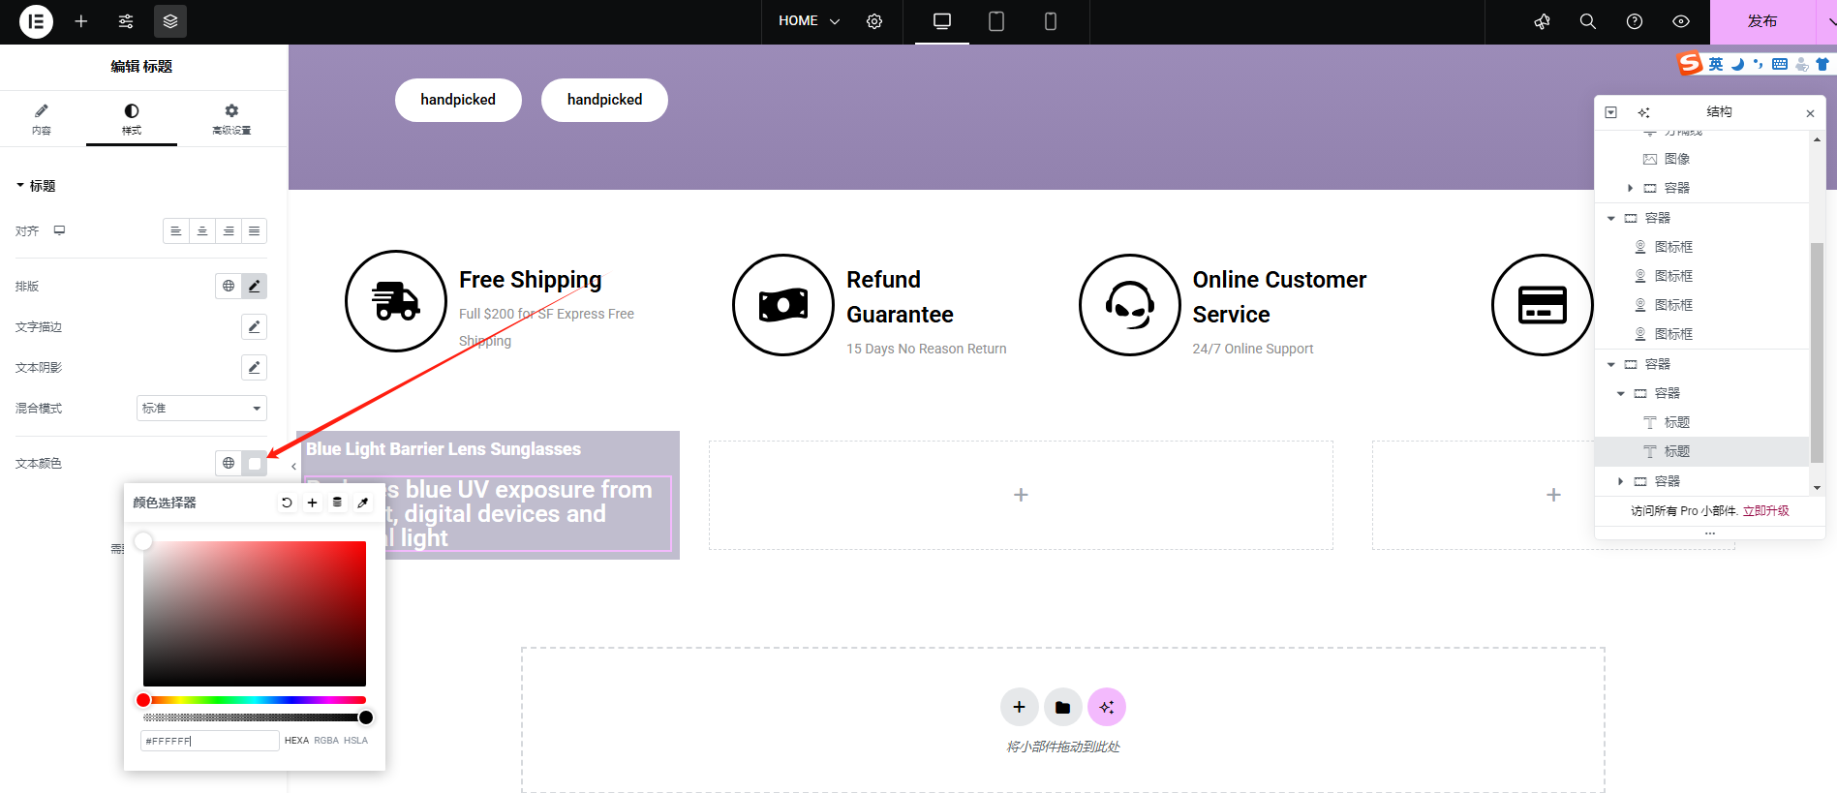The width and height of the screenshot is (1837, 793).
Task: Switch to the 内容 content tab
Action: click(x=41, y=119)
